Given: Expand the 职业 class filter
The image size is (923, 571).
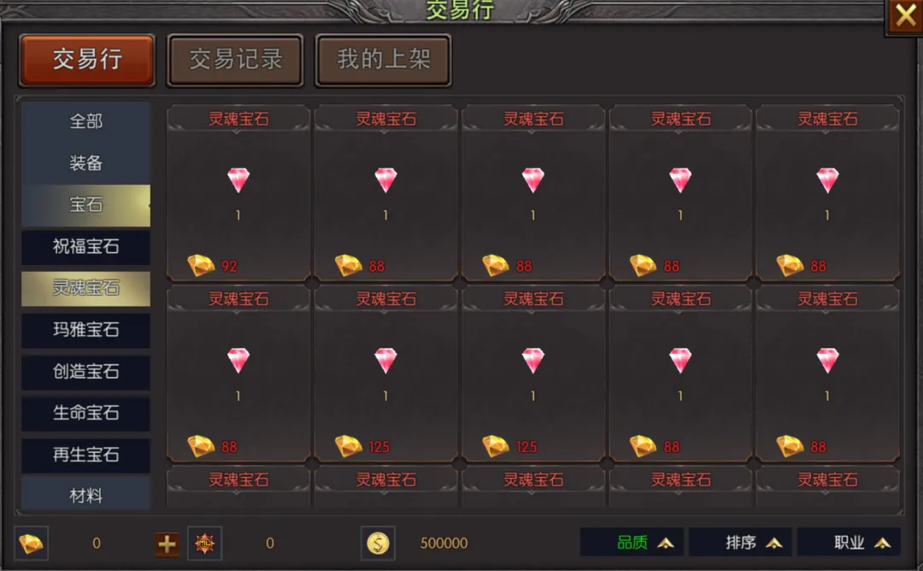Looking at the screenshot, I should click(x=849, y=543).
